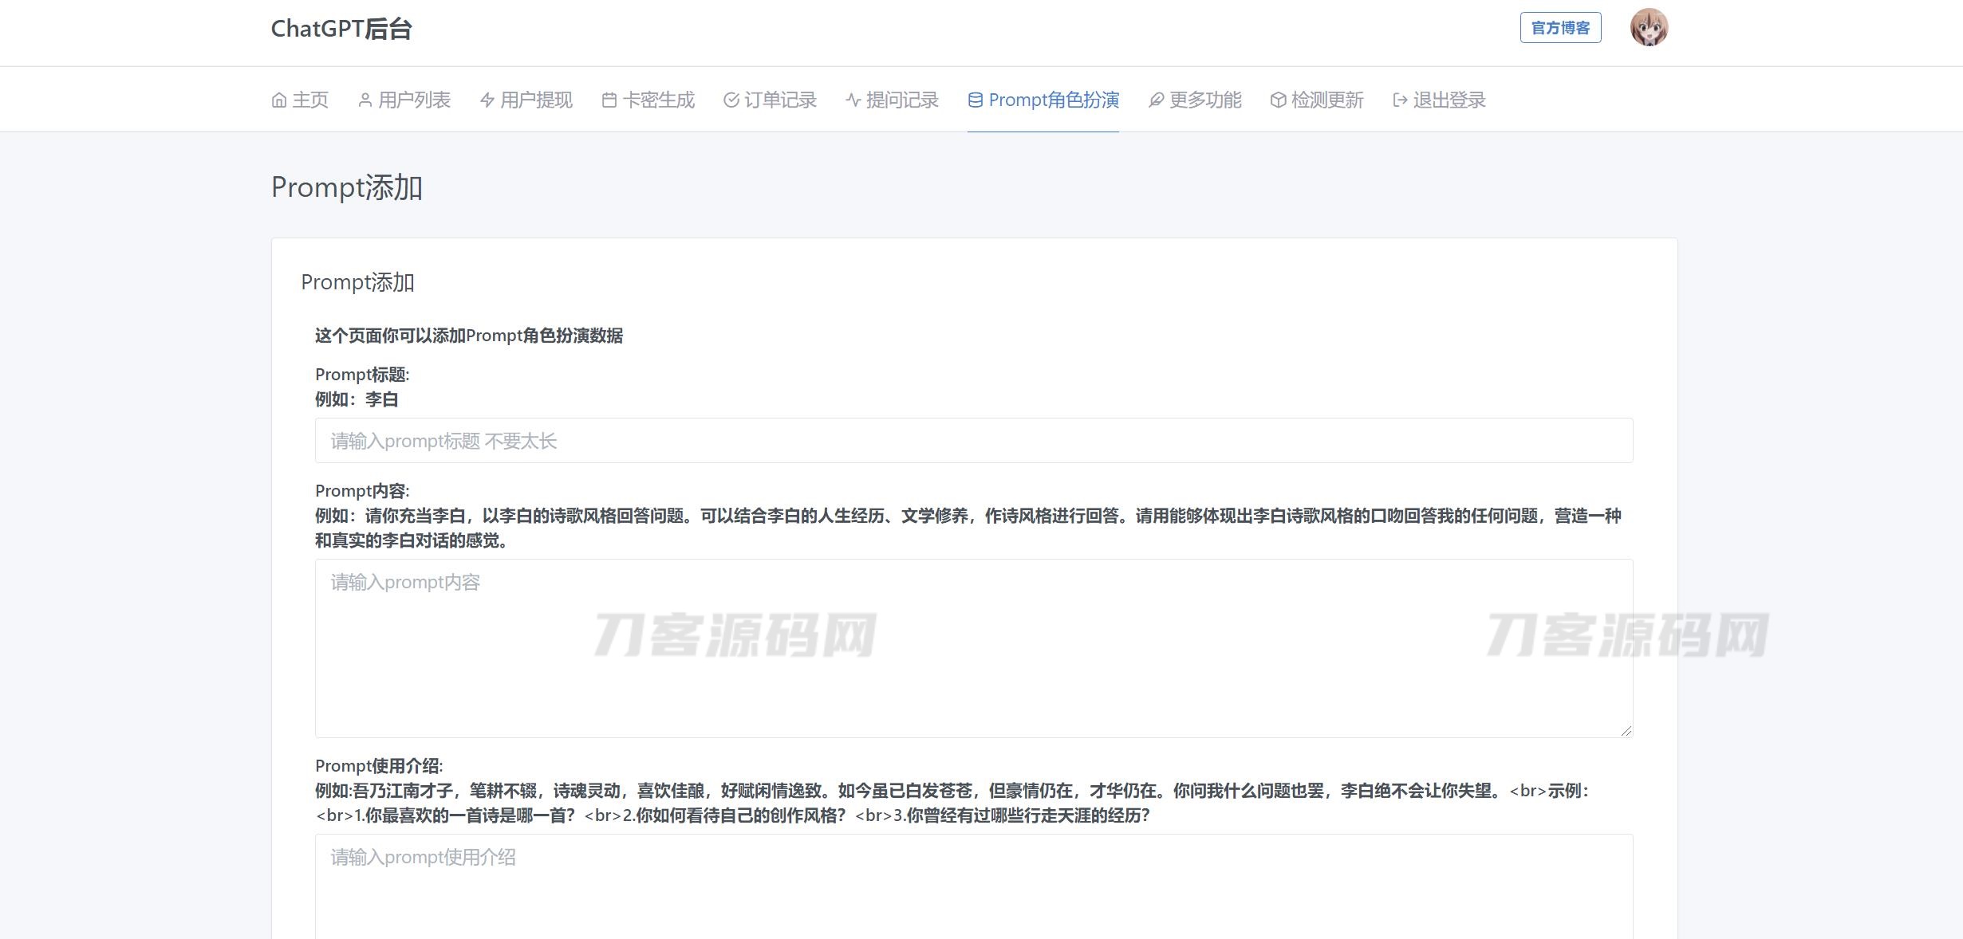Click the database icon beside Prompt角色扮演
Viewport: 1963px width, 939px height.
point(976,100)
